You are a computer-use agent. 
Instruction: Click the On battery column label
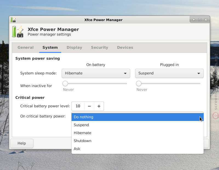coord(96,65)
